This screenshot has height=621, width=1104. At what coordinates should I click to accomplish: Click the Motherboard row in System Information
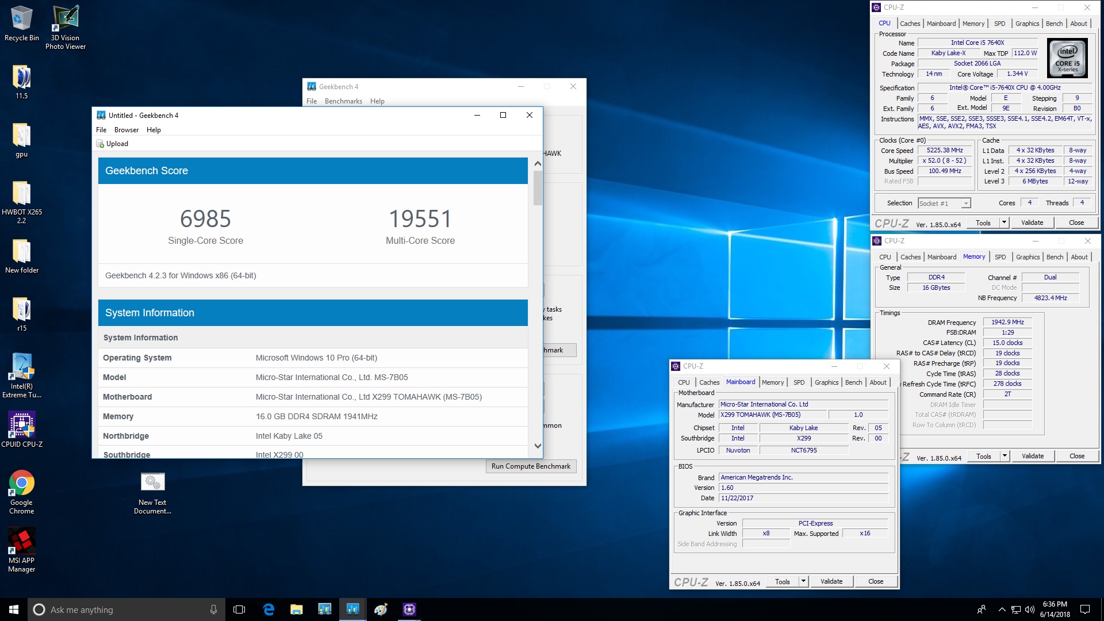[x=313, y=397]
